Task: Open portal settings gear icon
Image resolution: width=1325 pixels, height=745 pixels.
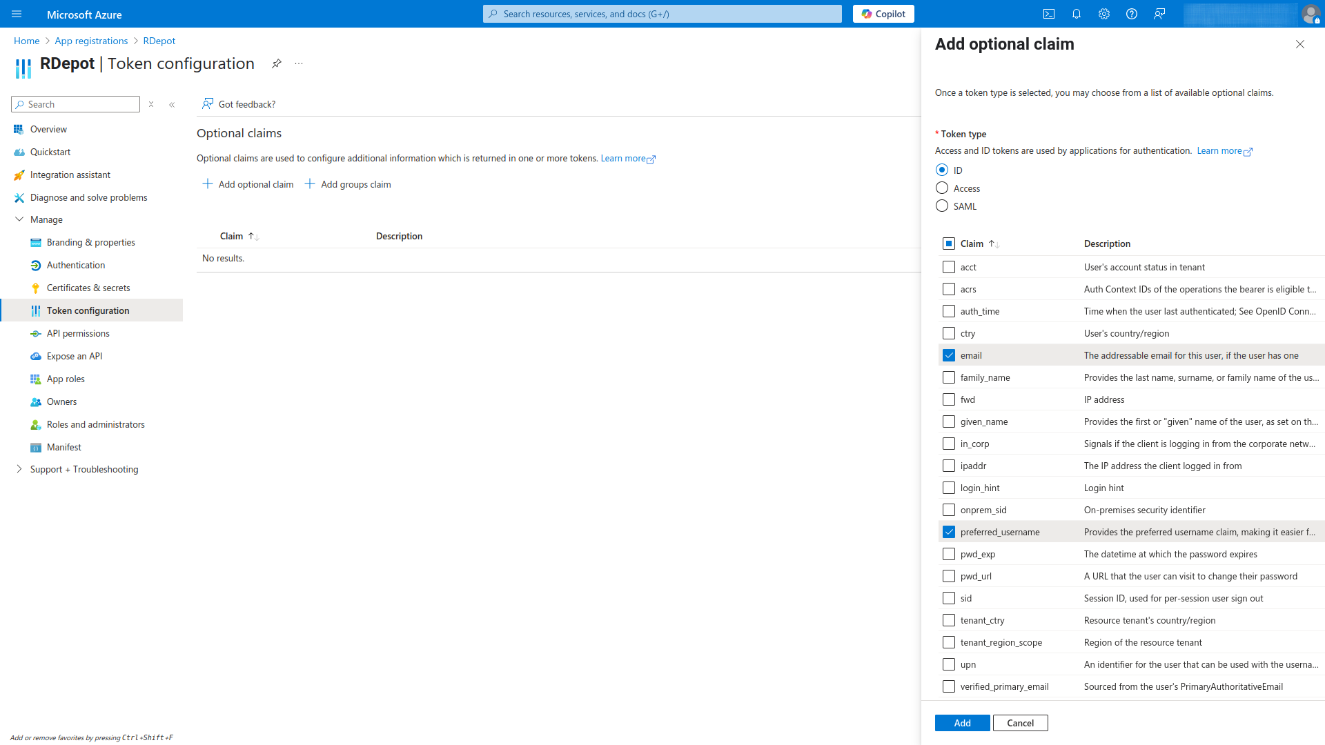Action: pyautogui.click(x=1103, y=14)
